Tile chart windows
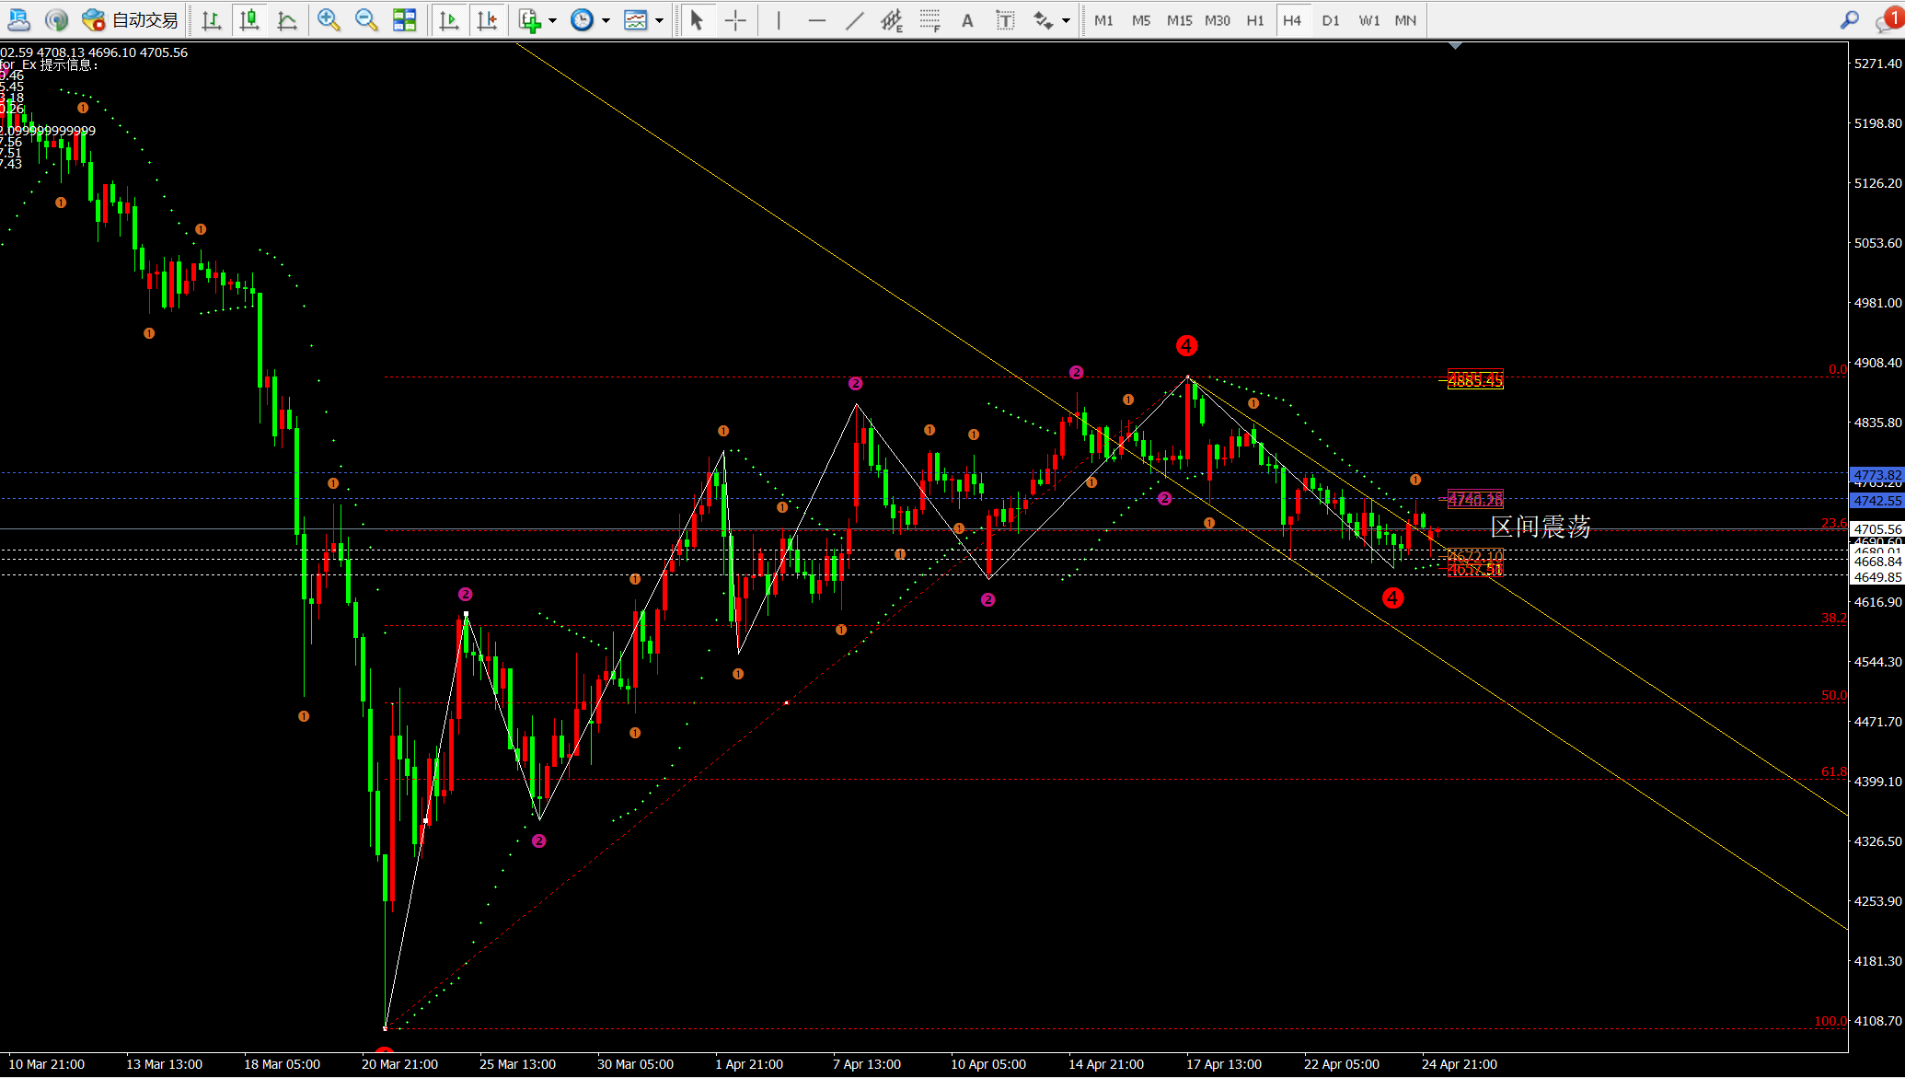The image size is (1905, 1078). (404, 19)
